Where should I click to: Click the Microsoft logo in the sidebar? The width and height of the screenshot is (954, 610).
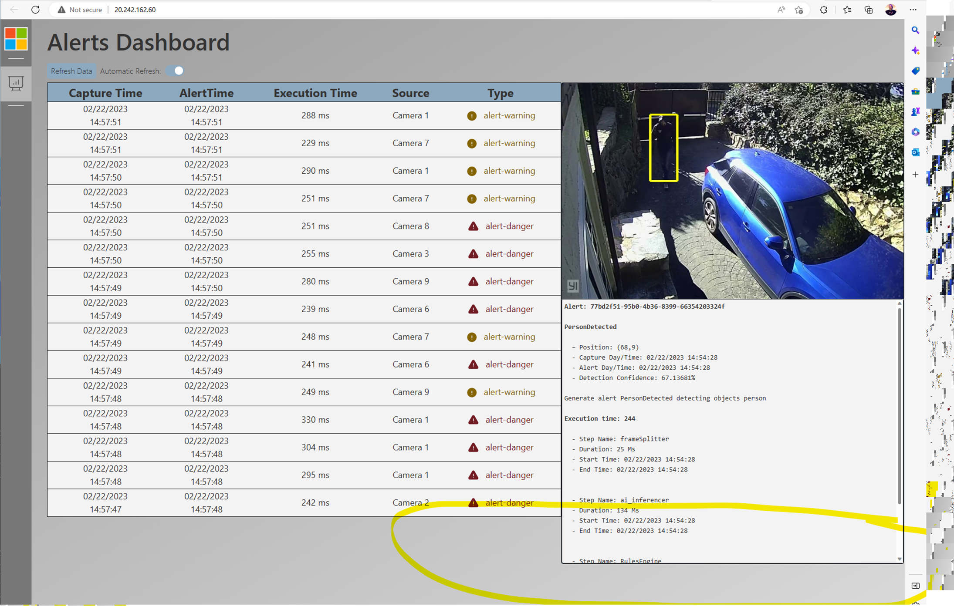(16, 39)
